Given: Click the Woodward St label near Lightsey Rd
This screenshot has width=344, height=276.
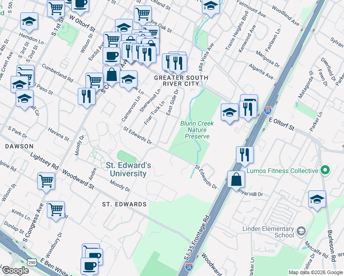Looking at the screenshot, I should pyautogui.click(x=78, y=179).
